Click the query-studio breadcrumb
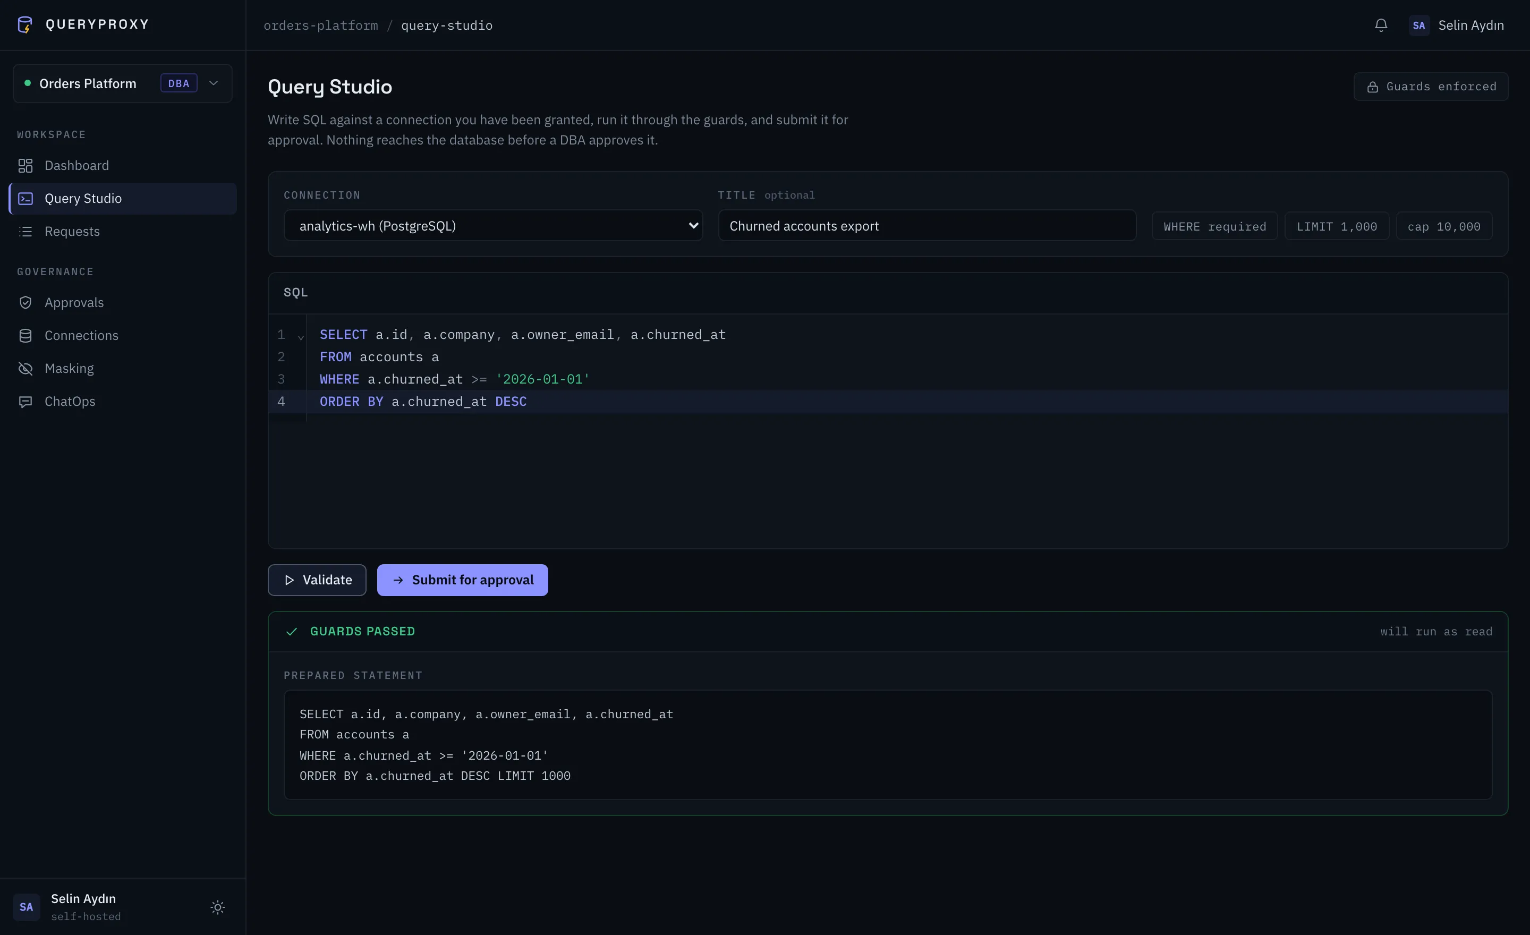Viewport: 1530px width, 935px height. (447, 25)
